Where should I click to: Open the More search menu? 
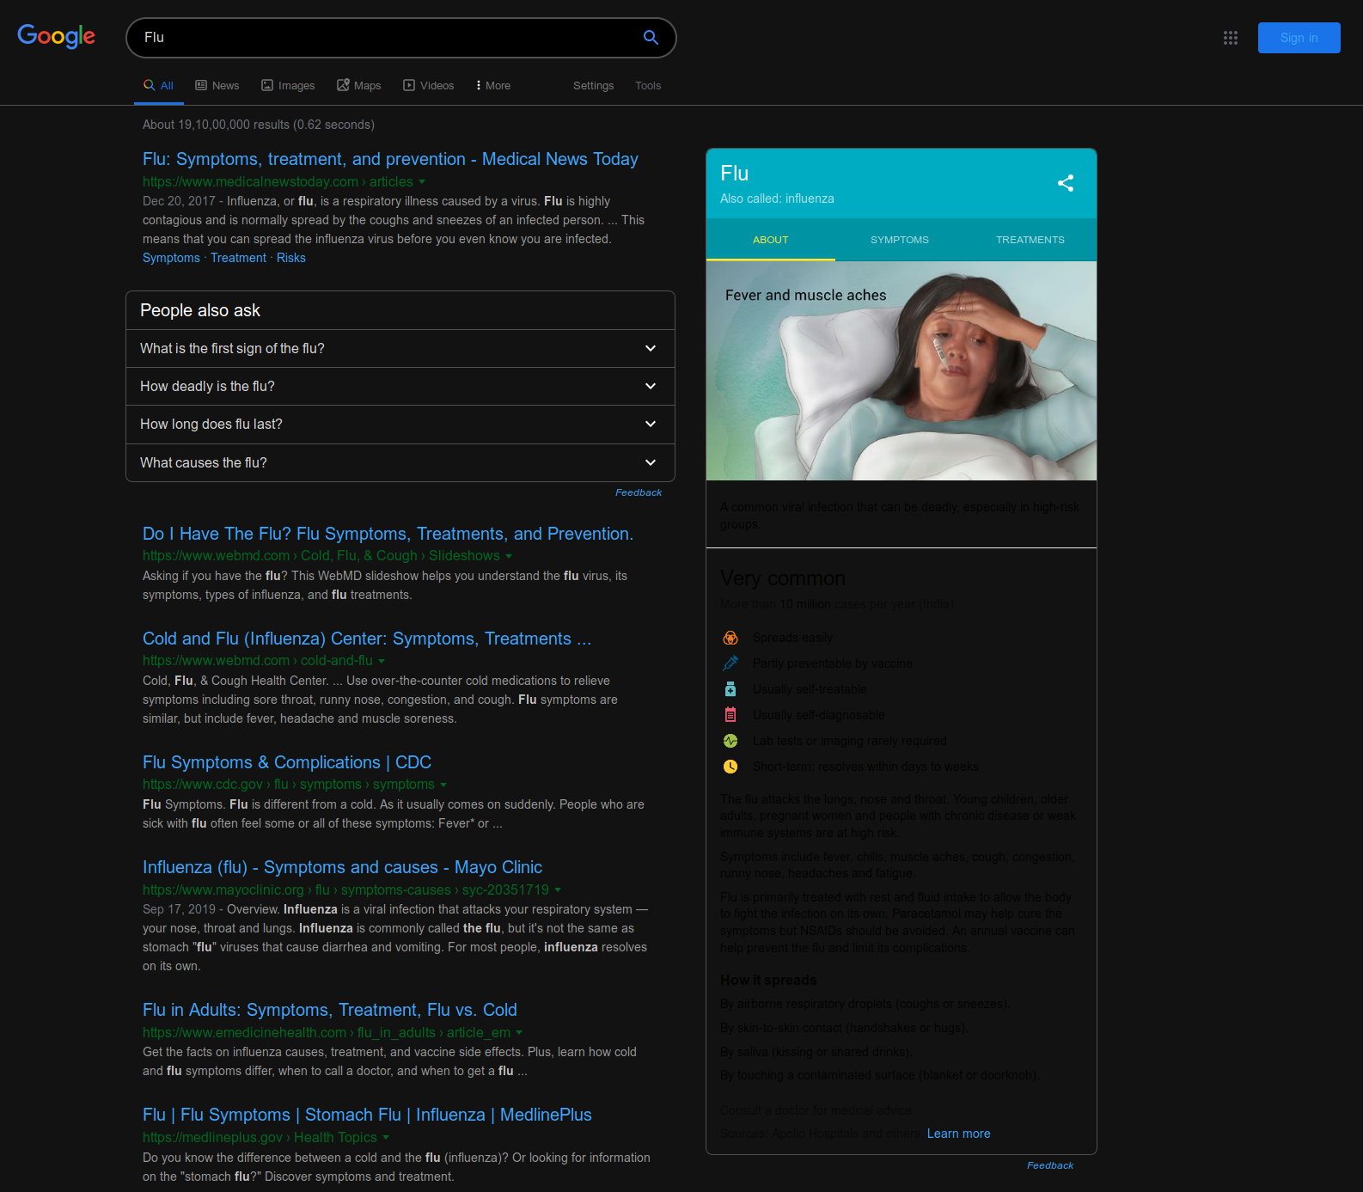493,85
